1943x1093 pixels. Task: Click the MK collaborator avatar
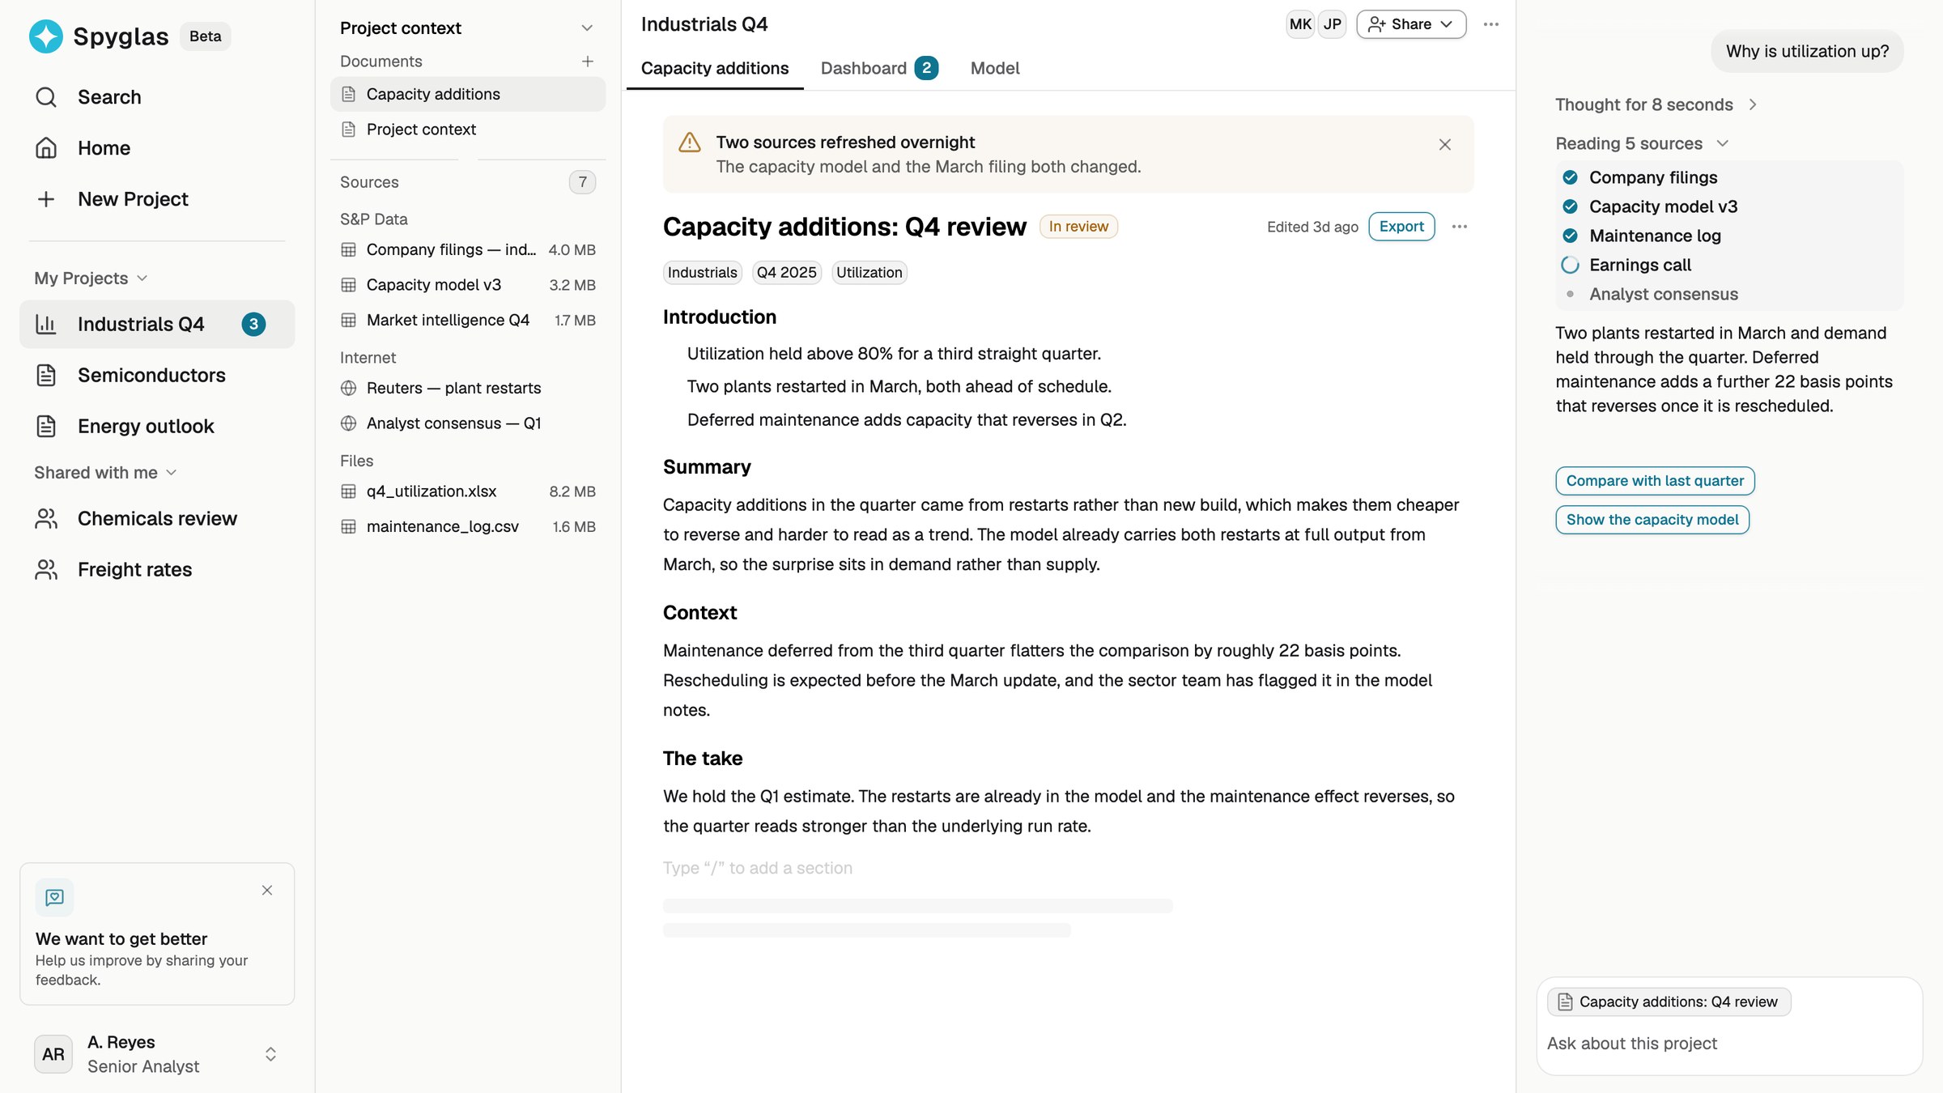1300,24
